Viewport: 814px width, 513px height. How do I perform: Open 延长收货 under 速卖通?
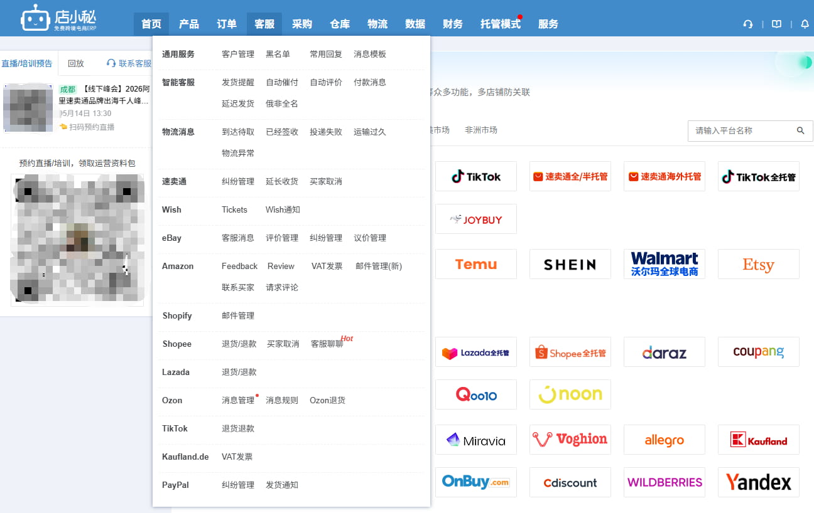point(282,181)
